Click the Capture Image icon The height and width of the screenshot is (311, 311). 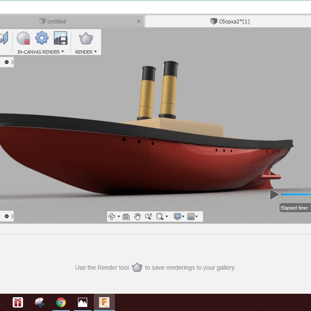pos(60,38)
